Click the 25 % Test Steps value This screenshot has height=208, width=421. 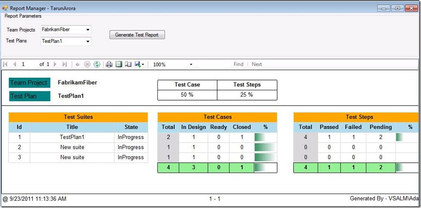247,95
